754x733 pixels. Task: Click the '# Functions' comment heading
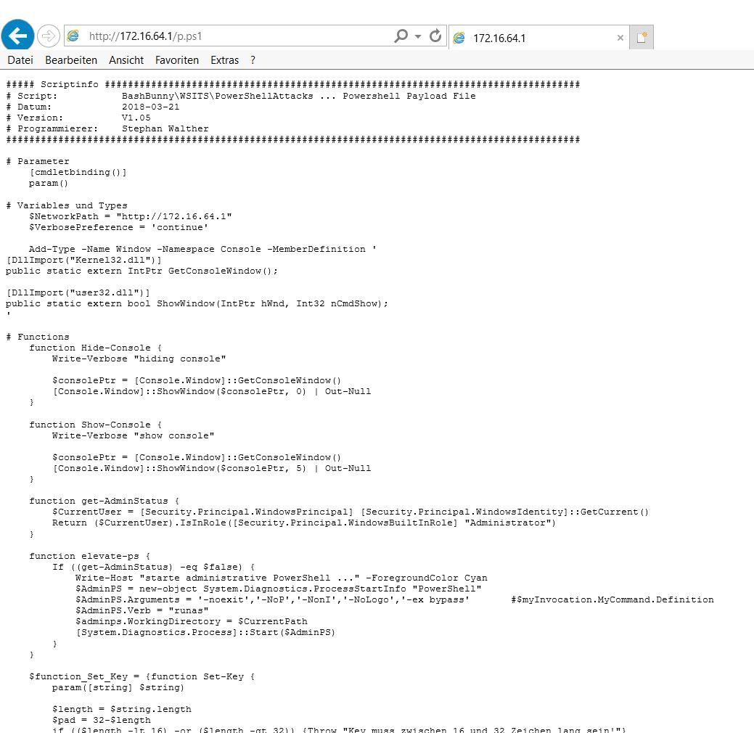coord(38,337)
